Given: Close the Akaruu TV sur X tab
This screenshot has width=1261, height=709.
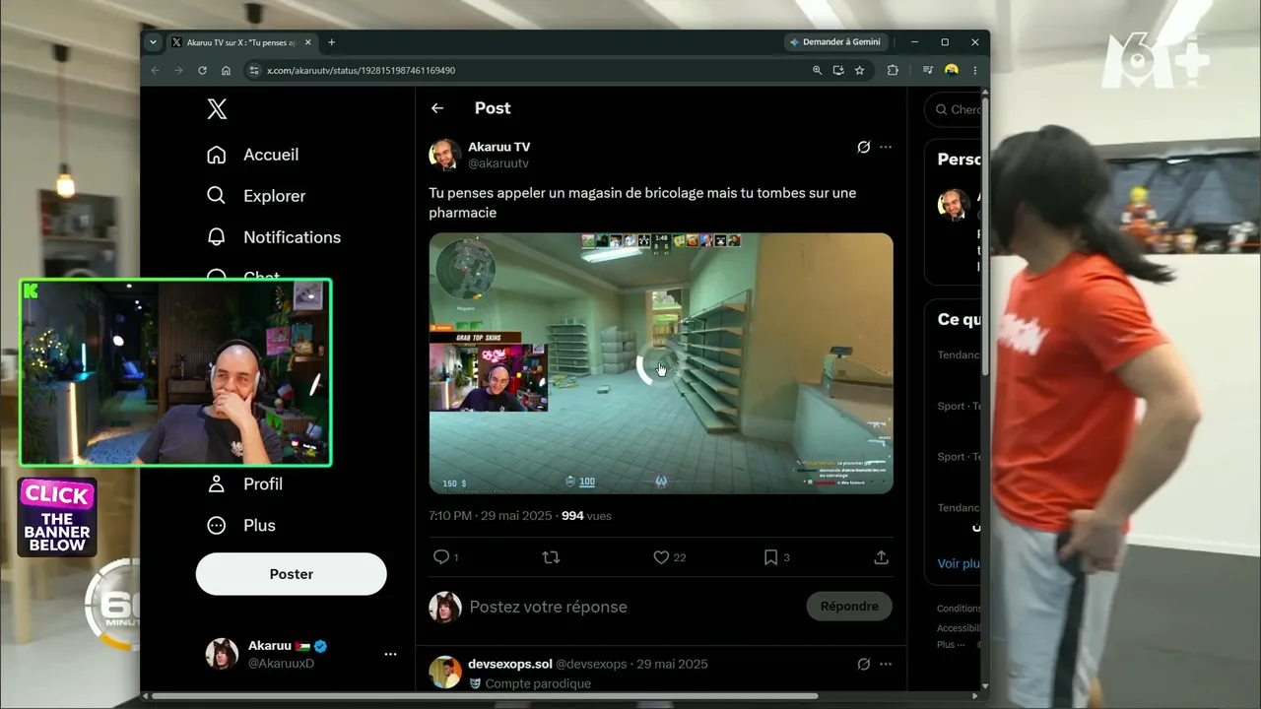Looking at the screenshot, I should coord(308,42).
